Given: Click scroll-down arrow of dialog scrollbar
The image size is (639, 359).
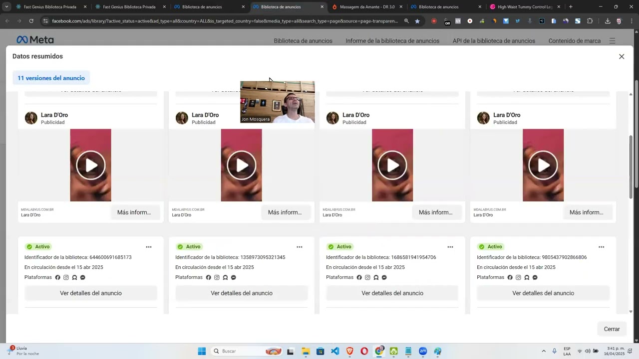Looking at the screenshot, I should (631, 312).
